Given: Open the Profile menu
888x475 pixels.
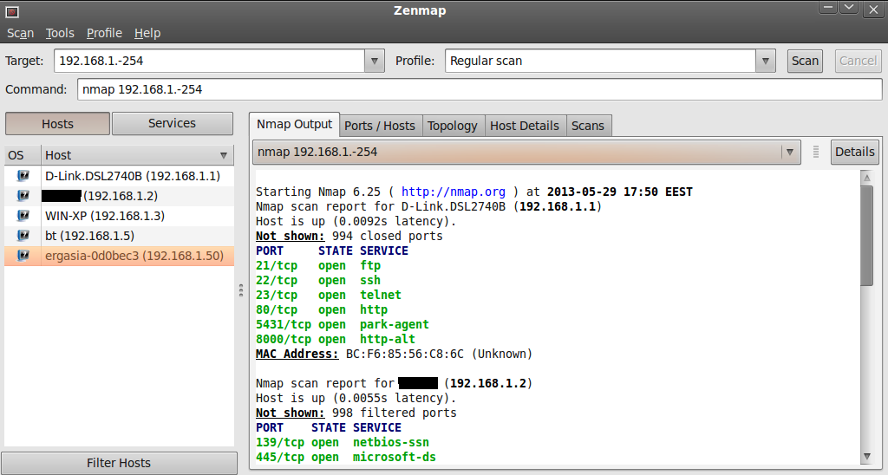Looking at the screenshot, I should [104, 34].
